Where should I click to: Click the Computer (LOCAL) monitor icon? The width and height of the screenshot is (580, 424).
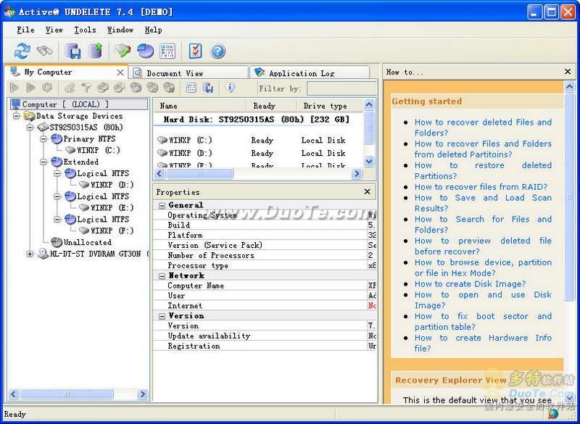point(15,104)
